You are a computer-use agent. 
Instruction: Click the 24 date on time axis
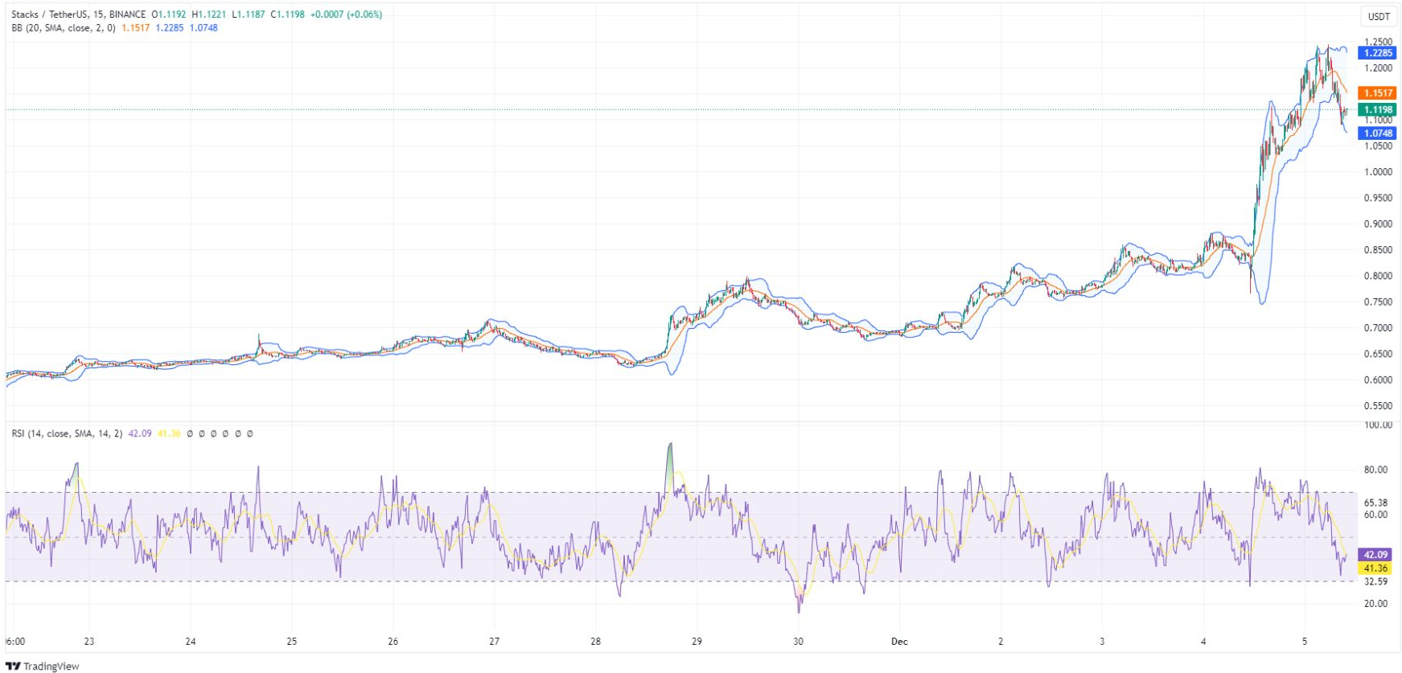click(191, 642)
